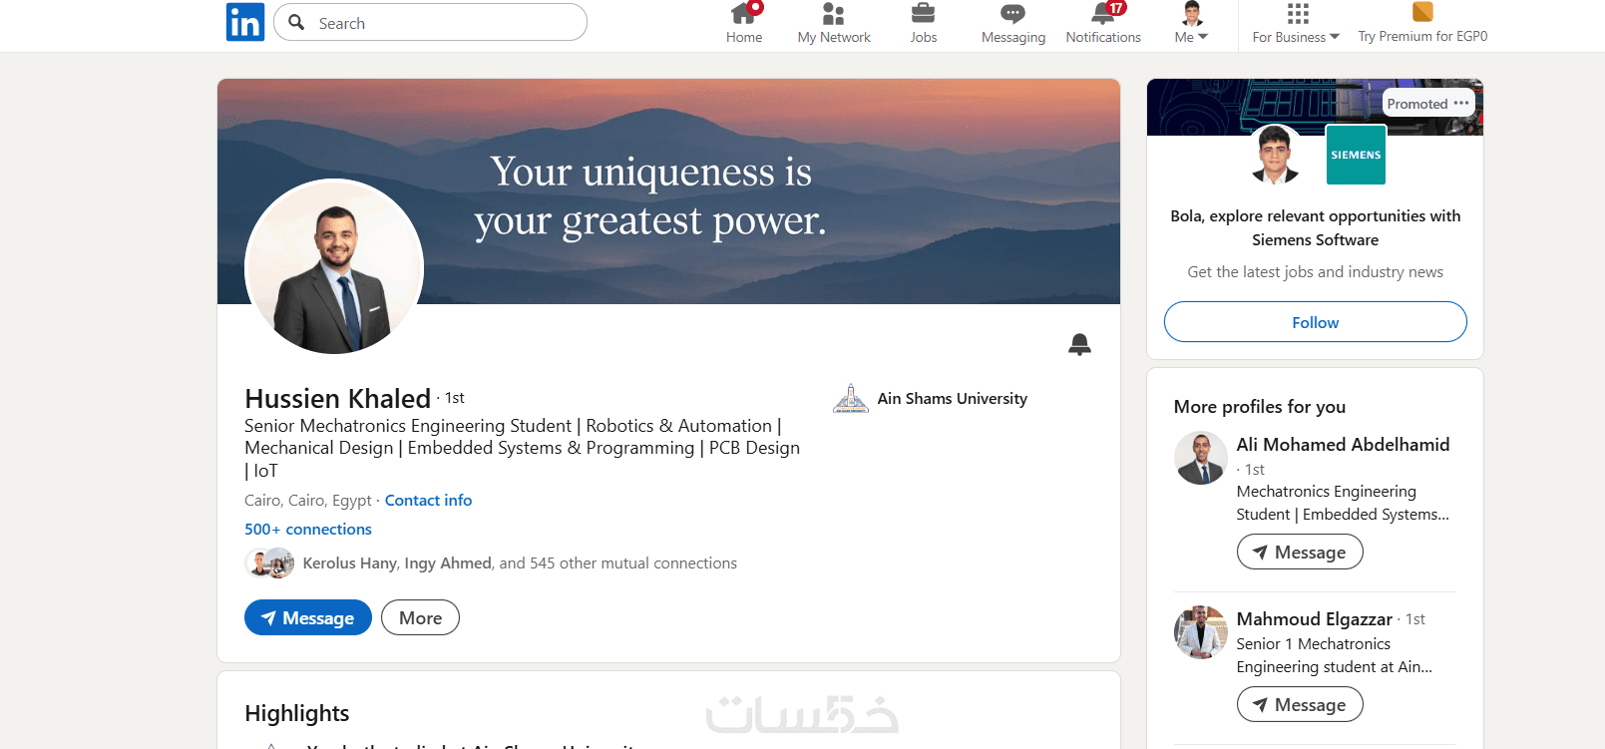Open the LinkedIn logo home link

point(245,22)
